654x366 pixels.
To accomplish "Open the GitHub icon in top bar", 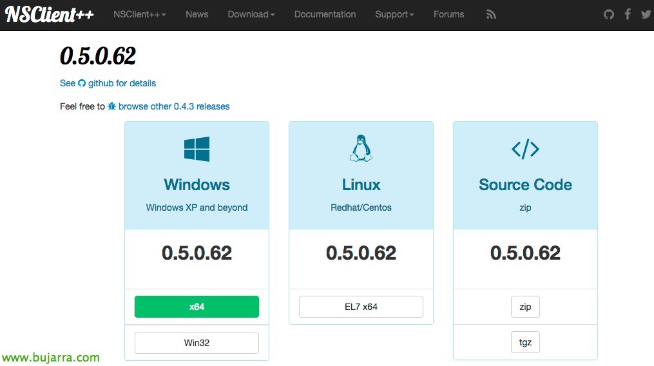I will click(x=608, y=14).
